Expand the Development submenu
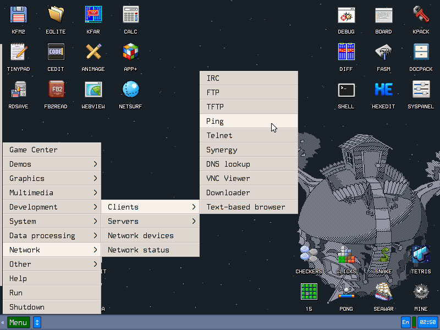440x330 pixels. [52, 207]
